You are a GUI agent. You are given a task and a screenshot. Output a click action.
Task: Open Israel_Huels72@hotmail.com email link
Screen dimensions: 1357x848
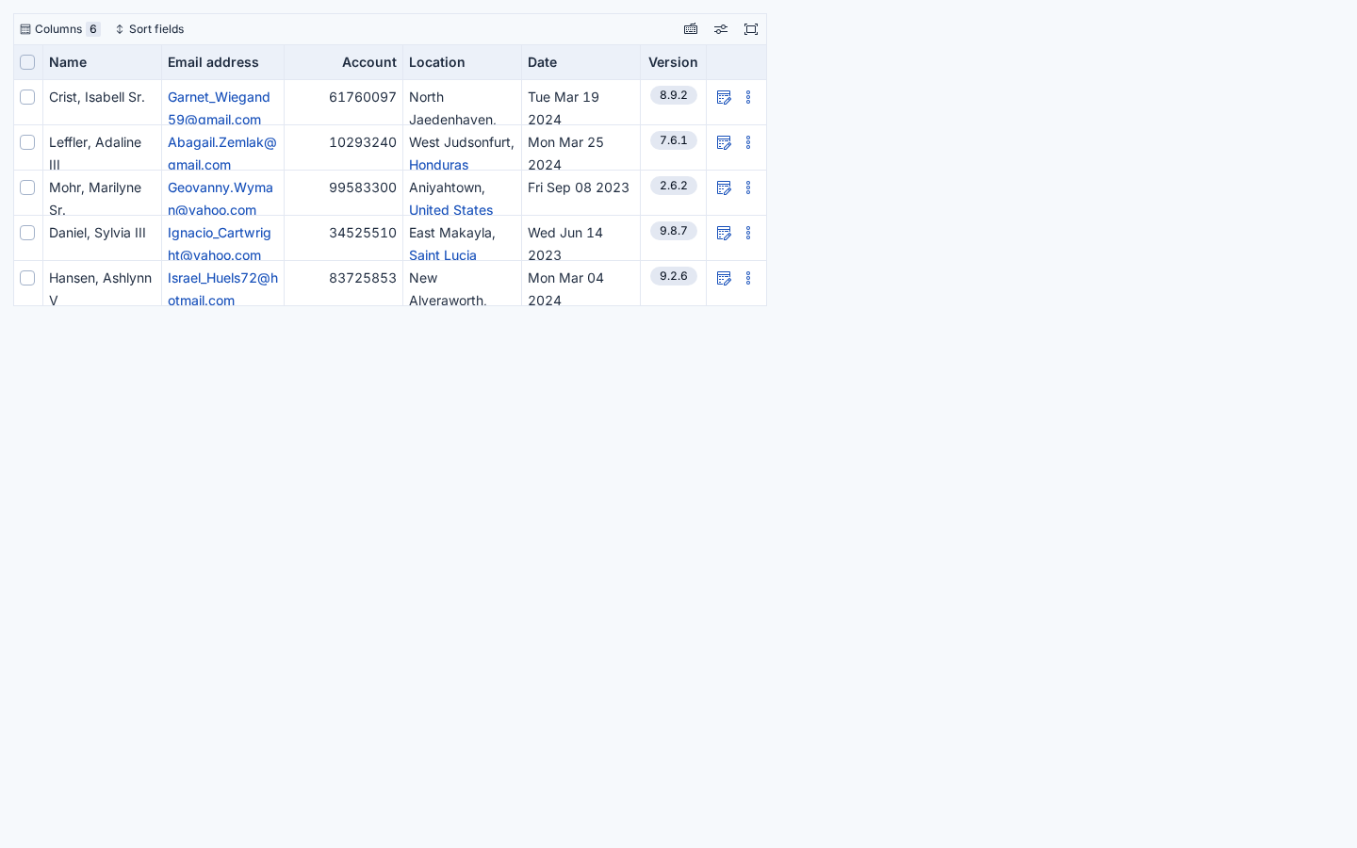(222, 288)
